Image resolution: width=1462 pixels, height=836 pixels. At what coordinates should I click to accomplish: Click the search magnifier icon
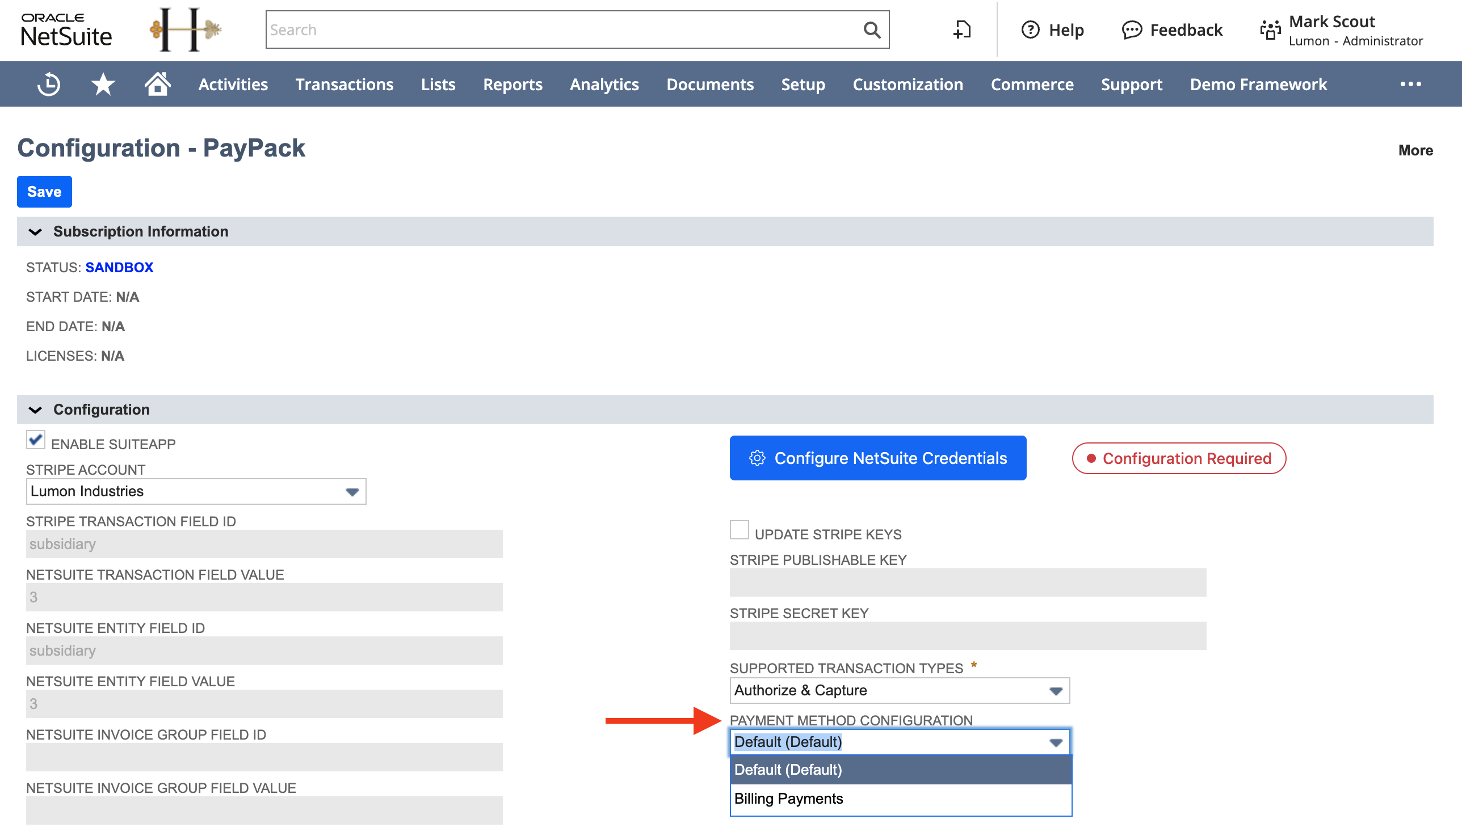point(871,30)
